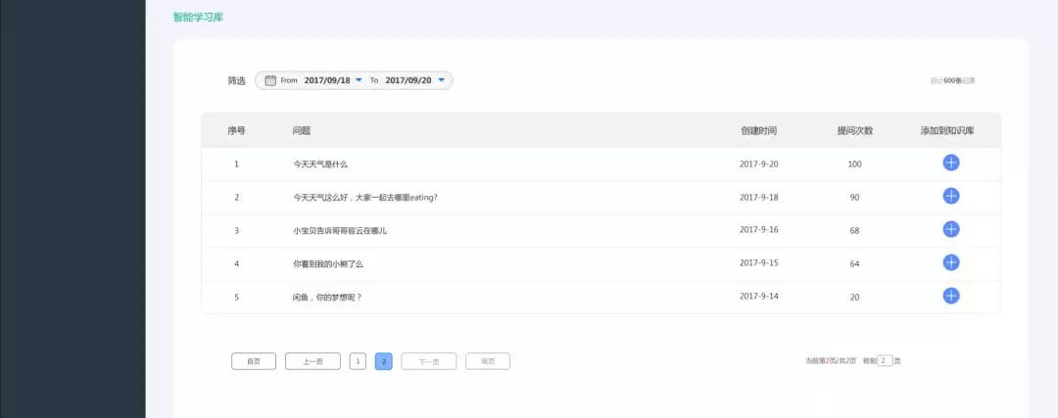Image resolution: width=1058 pixels, height=418 pixels.
Task: Click the 智能学习库 page title
Action: pyautogui.click(x=198, y=17)
